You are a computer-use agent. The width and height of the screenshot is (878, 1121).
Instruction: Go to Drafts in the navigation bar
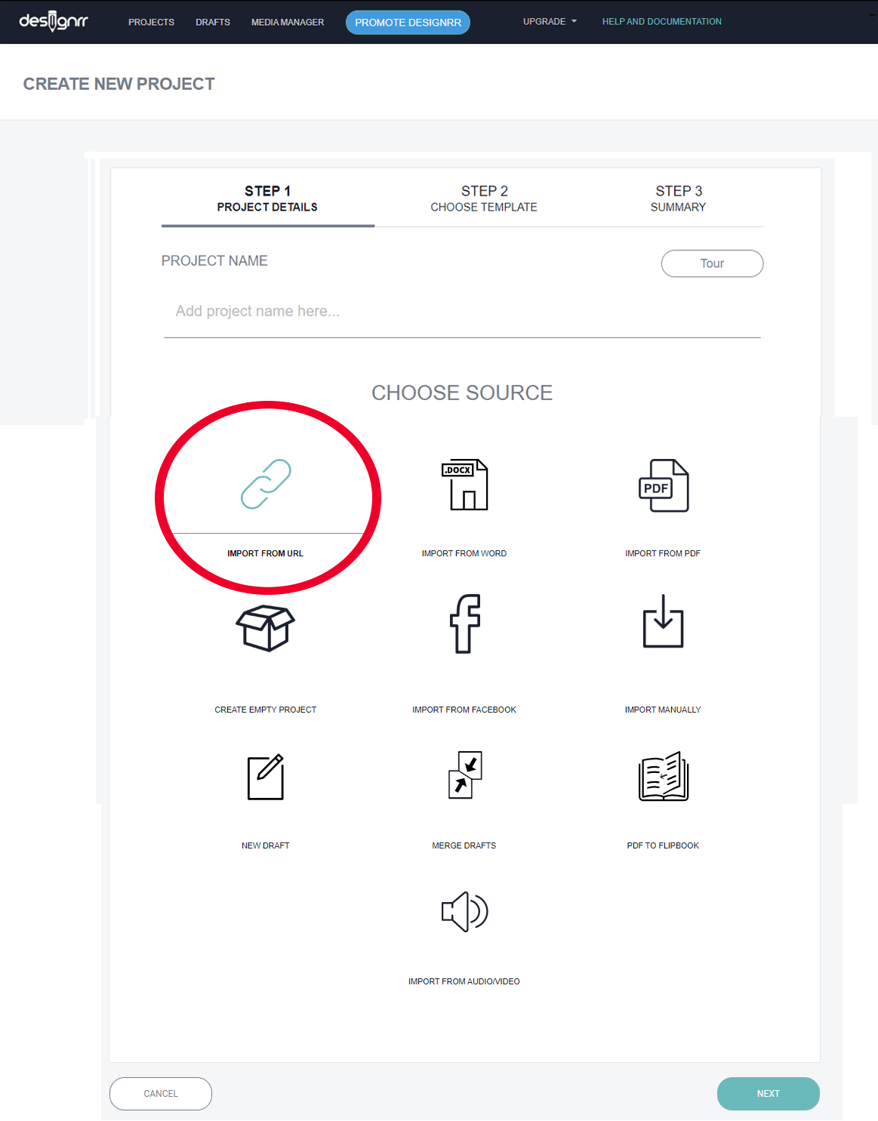pos(213,23)
